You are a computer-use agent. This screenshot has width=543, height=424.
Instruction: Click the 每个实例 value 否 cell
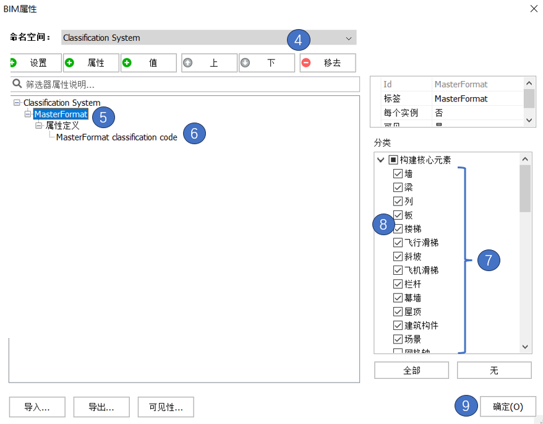(477, 113)
